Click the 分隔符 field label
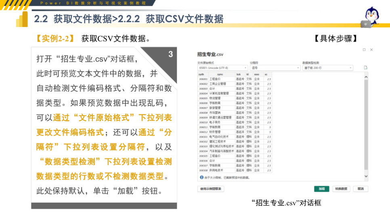Viewport: 390px width, 220px height. click(254, 63)
